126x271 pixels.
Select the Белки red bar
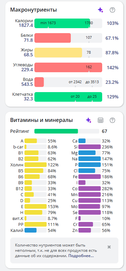tap(68, 38)
